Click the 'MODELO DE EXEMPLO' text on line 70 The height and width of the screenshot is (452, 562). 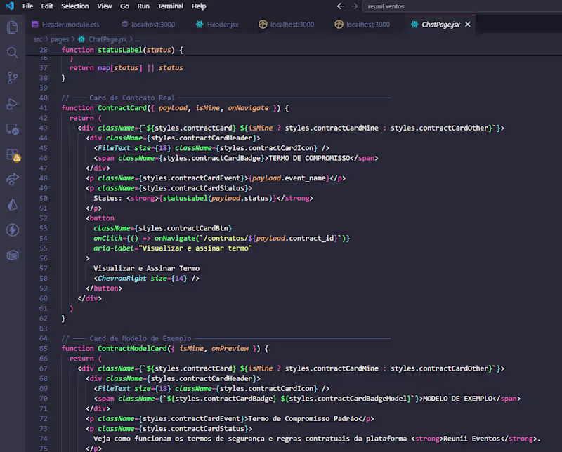point(458,399)
